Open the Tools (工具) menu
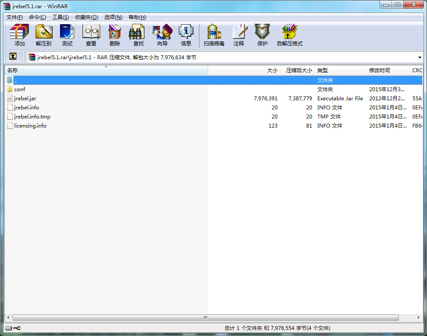 [60, 17]
